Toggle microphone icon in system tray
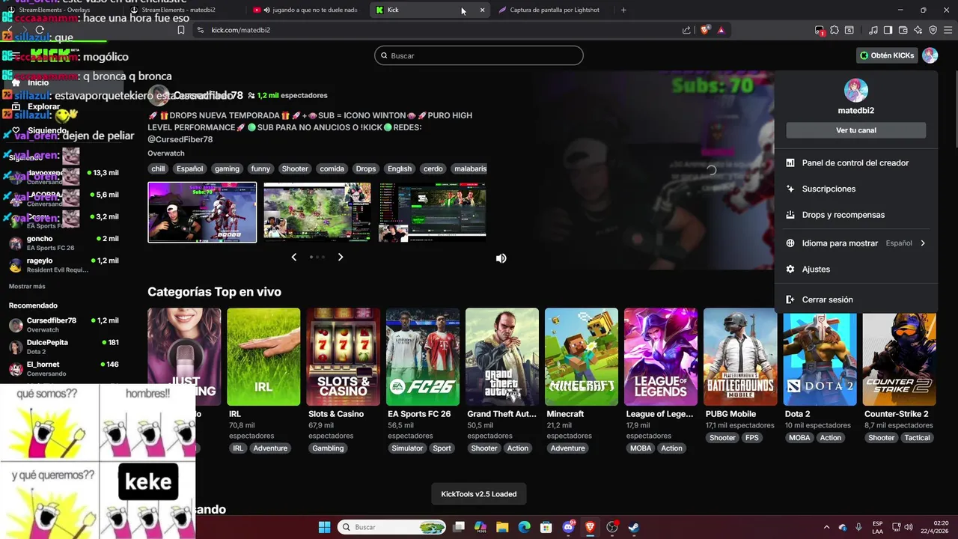This screenshot has height=539, width=958. (x=858, y=527)
